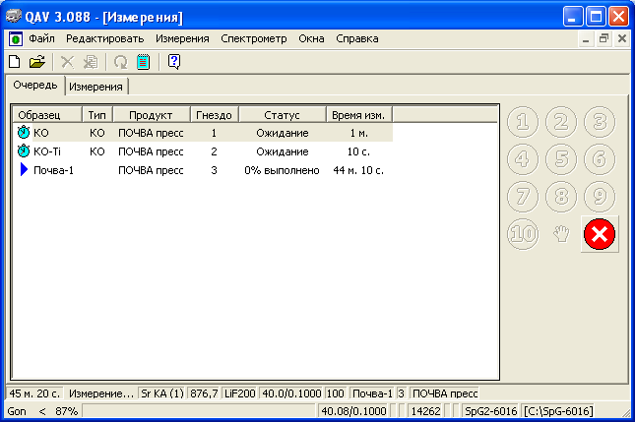Click the 44 м. 10 с. time cell

tap(358, 170)
